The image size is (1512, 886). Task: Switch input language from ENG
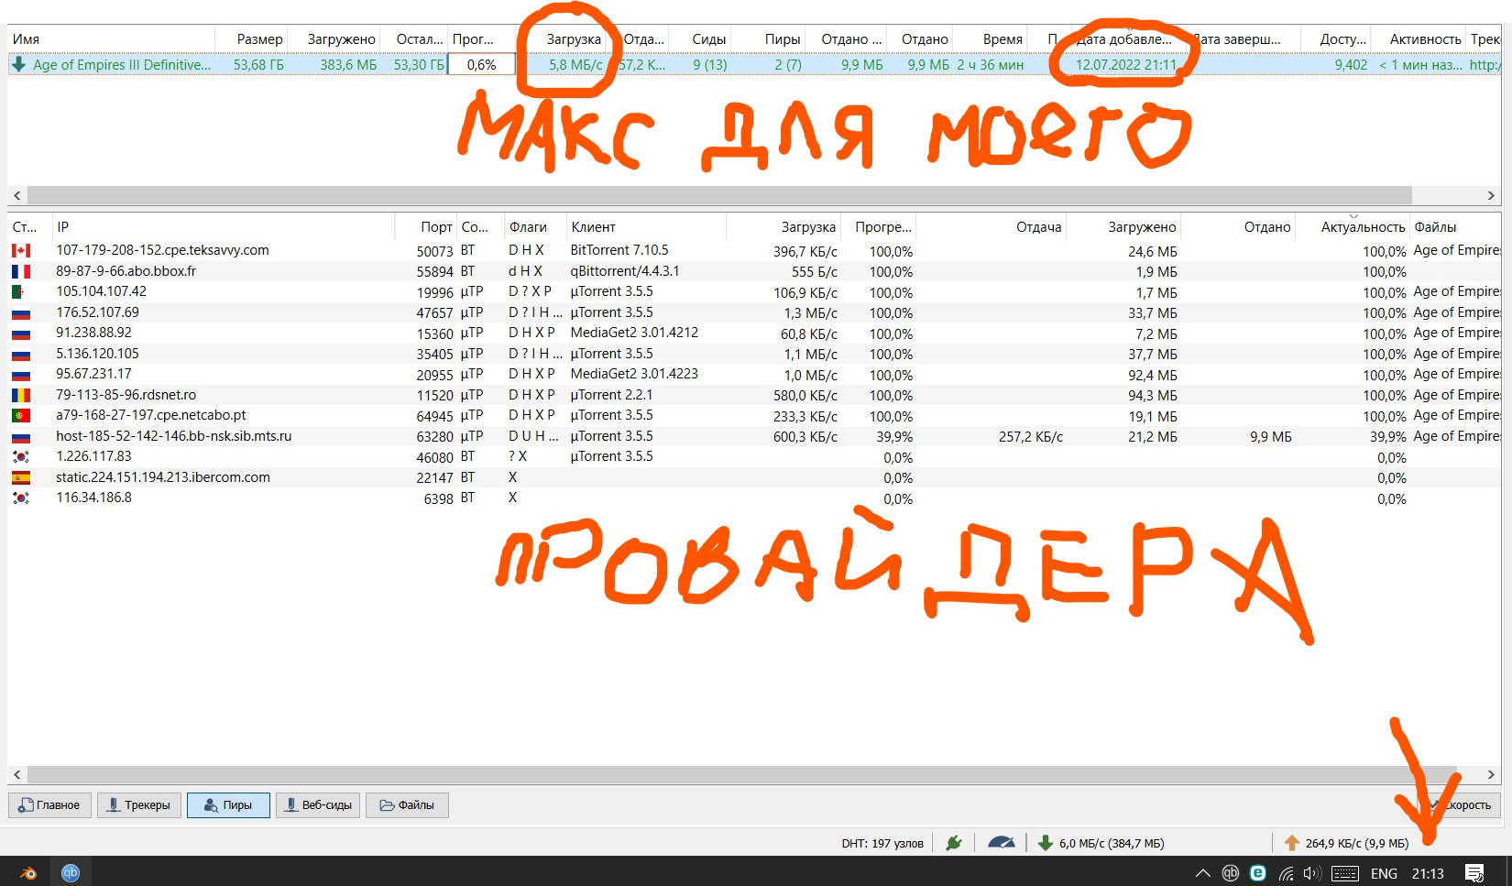point(1384,873)
